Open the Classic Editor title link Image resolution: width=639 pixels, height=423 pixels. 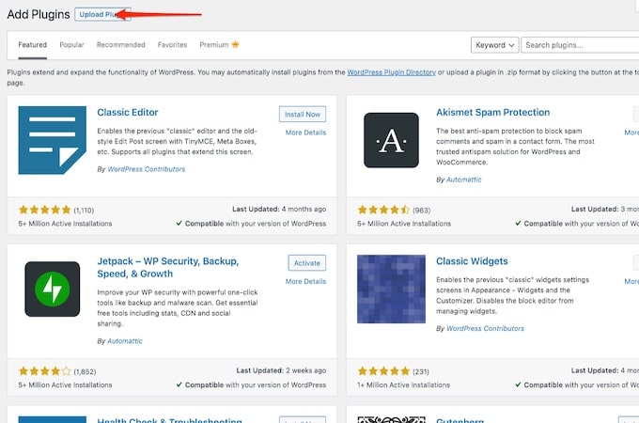click(x=128, y=112)
